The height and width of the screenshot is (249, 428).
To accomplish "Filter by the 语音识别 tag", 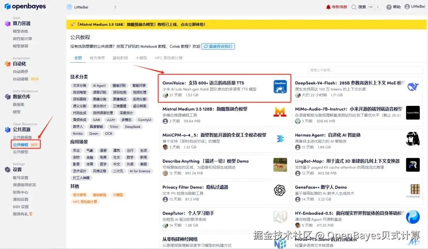I will (x=99, y=92).
